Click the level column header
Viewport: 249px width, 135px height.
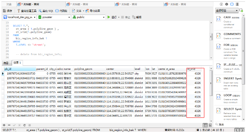[139, 69]
